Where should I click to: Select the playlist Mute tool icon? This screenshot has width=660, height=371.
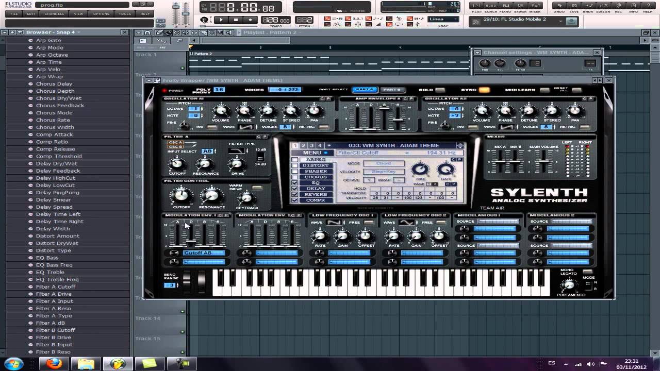pos(185,32)
